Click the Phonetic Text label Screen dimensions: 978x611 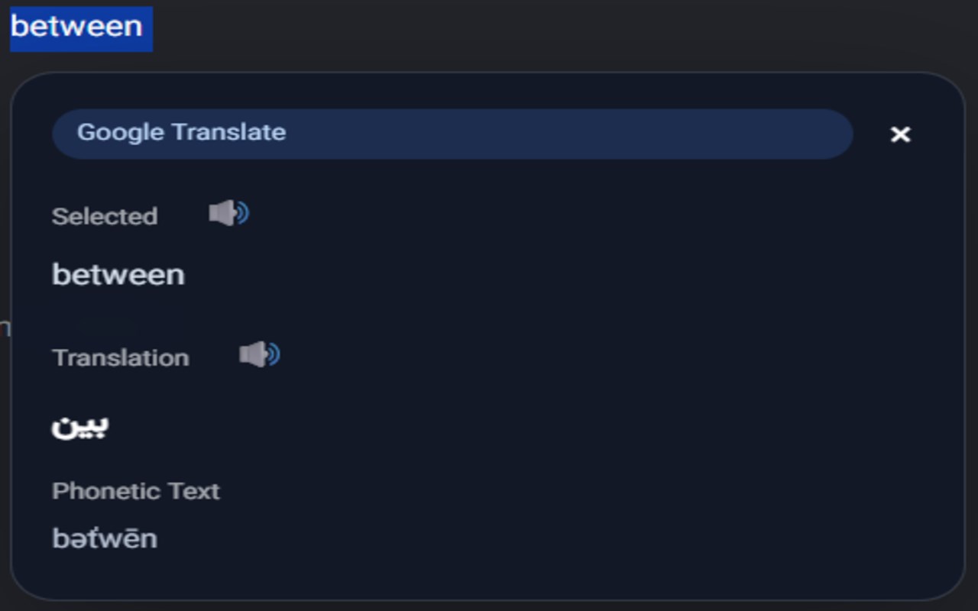tap(136, 490)
